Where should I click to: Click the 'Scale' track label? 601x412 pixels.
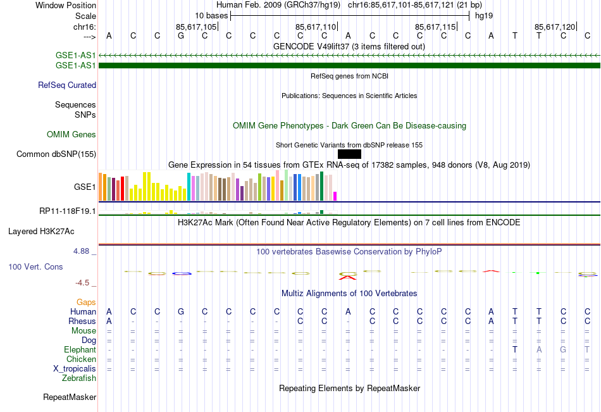(85, 16)
